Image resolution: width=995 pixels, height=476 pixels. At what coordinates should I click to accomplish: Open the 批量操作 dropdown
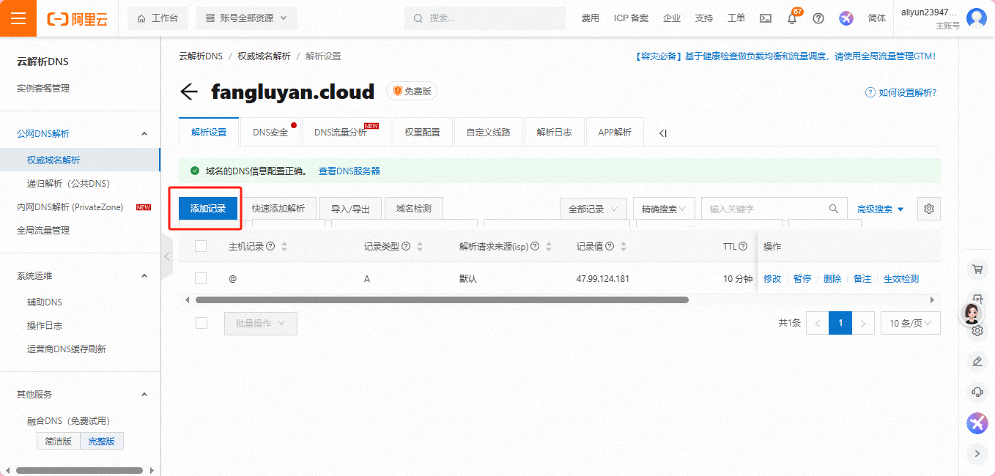(260, 323)
